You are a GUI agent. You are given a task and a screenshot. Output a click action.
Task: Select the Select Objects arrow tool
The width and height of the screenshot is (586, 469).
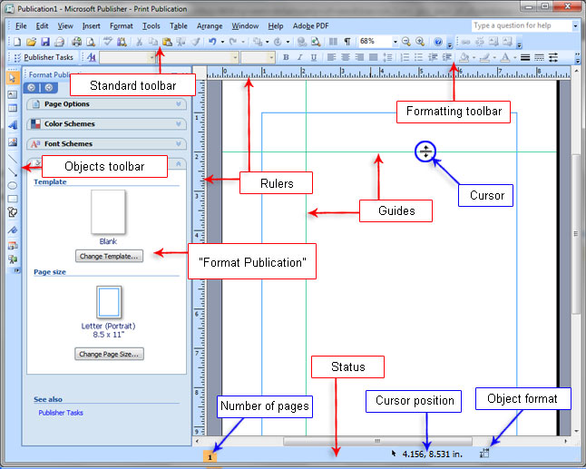[x=13, y=78]
